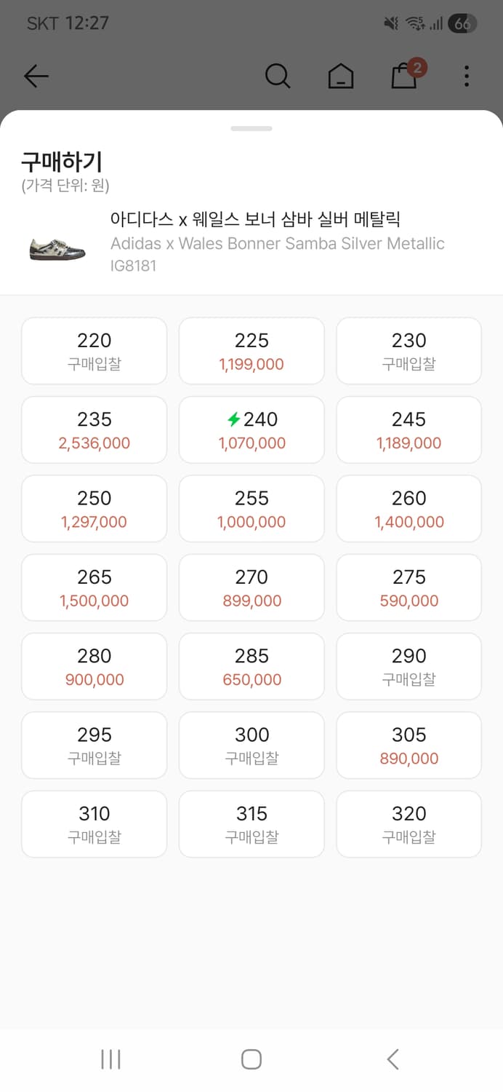Image resolution: width=503 pixels, height=1092 pixels.
Task: Open the search icon in the top bar
Action: 278,76
